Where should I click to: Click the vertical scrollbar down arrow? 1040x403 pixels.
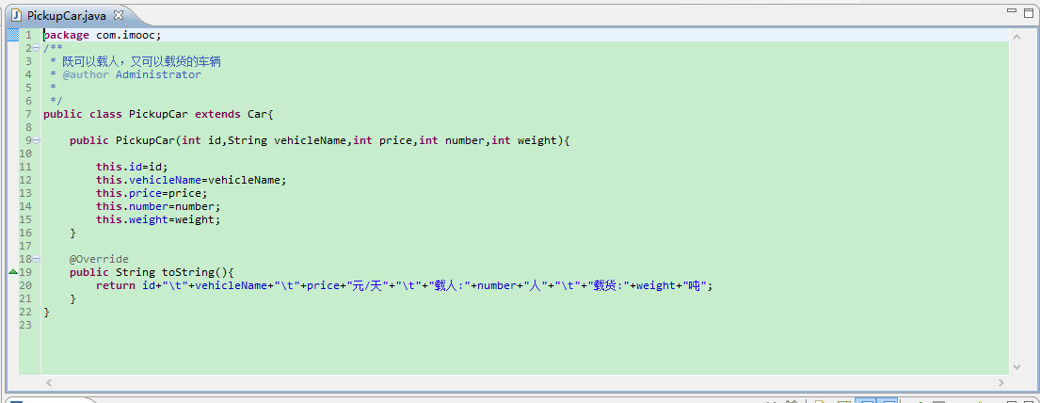pos(1016,366)
